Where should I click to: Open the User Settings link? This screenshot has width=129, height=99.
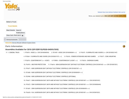click(109, 12)
